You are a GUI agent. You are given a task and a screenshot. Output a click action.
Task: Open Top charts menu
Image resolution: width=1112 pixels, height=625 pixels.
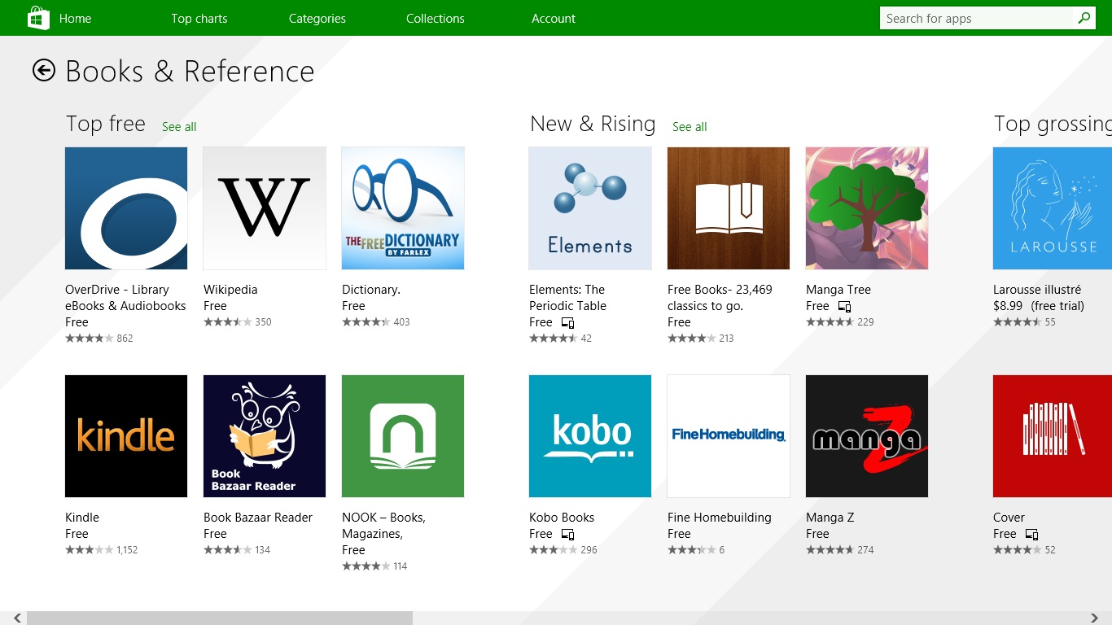pos(199,18)
